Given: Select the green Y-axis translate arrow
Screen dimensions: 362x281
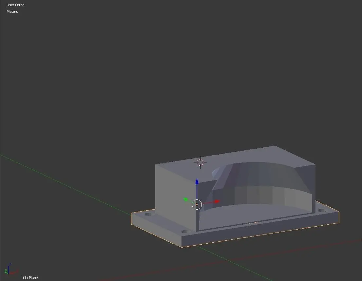Looking at the screenshot, I should click(x=186, y=199).
